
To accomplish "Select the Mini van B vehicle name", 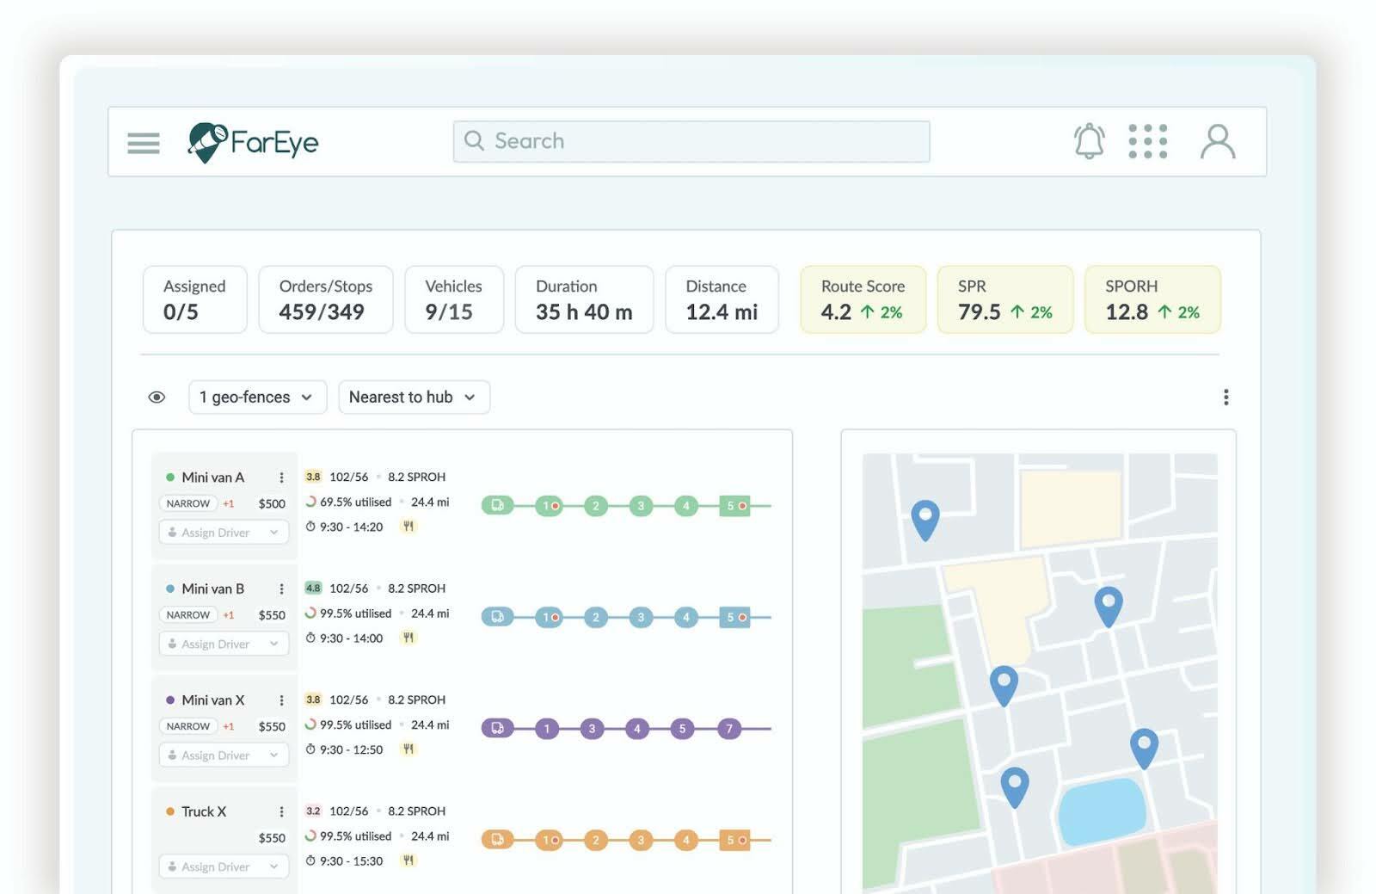I will (x=212, y=589).
